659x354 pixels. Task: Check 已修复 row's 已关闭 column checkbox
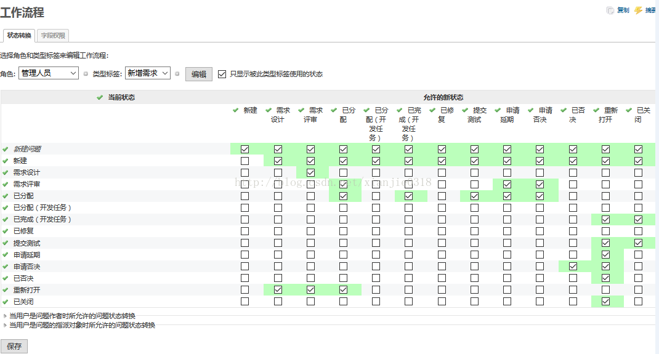[639, 231]
